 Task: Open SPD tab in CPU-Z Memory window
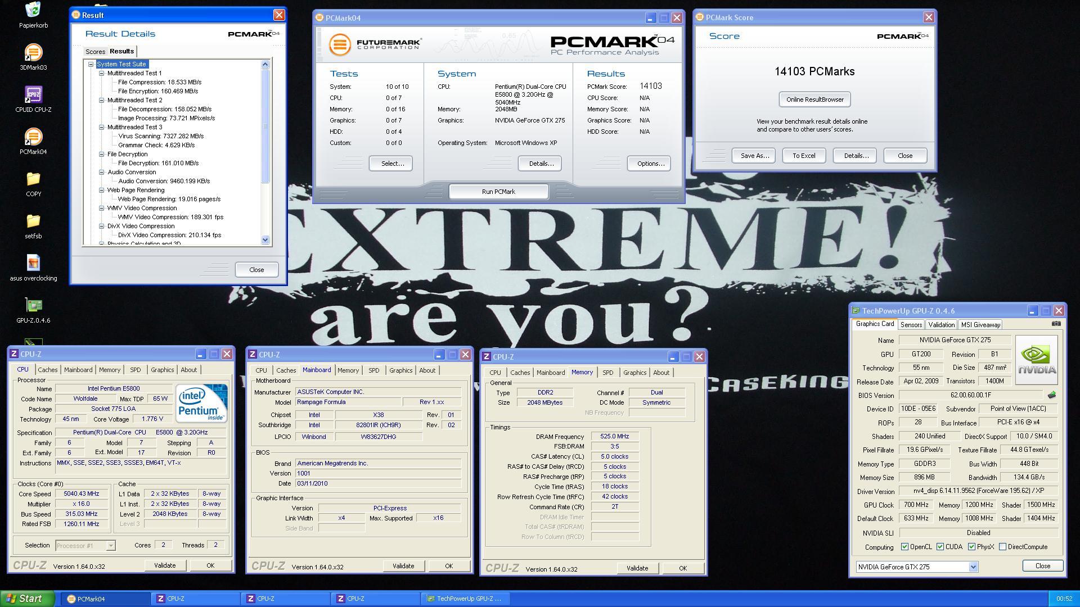(607, 373)
